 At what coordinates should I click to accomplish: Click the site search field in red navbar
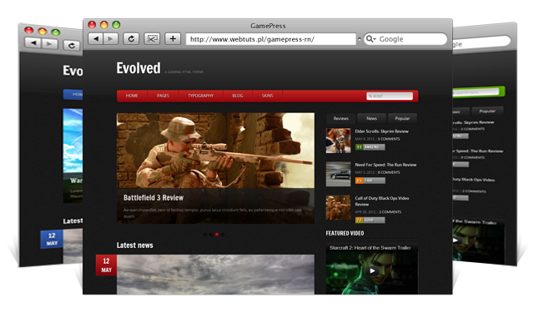pos(390,96)
